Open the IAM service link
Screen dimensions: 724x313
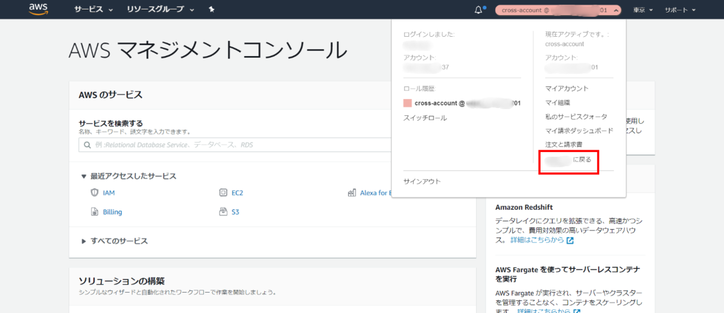109,193
